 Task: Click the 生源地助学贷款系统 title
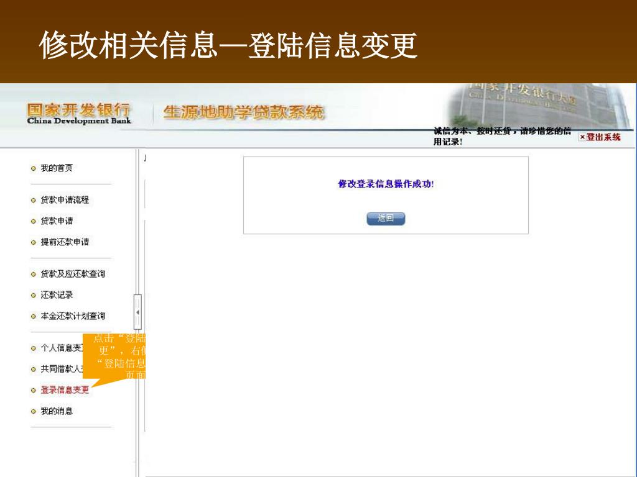pyautogui.click(x=244, y=112)
